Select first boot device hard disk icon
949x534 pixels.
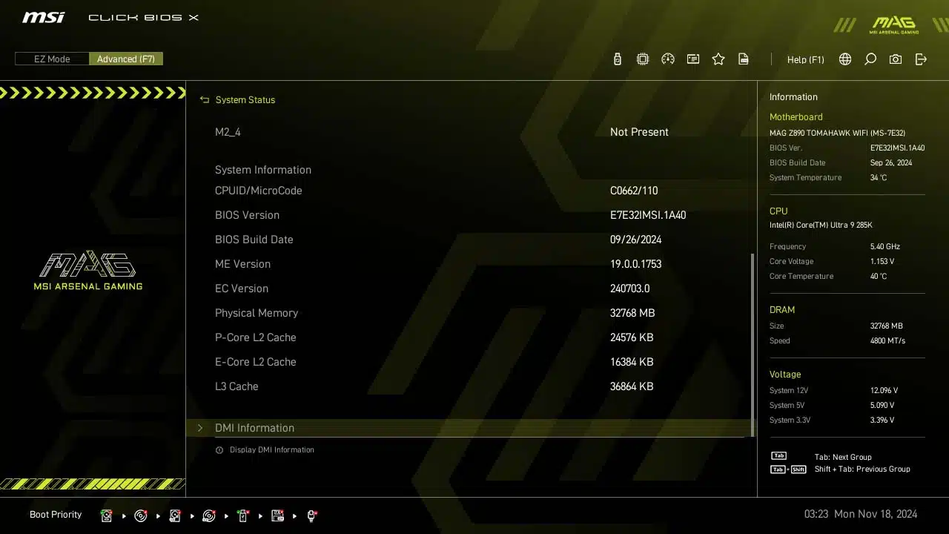[107, 515]
